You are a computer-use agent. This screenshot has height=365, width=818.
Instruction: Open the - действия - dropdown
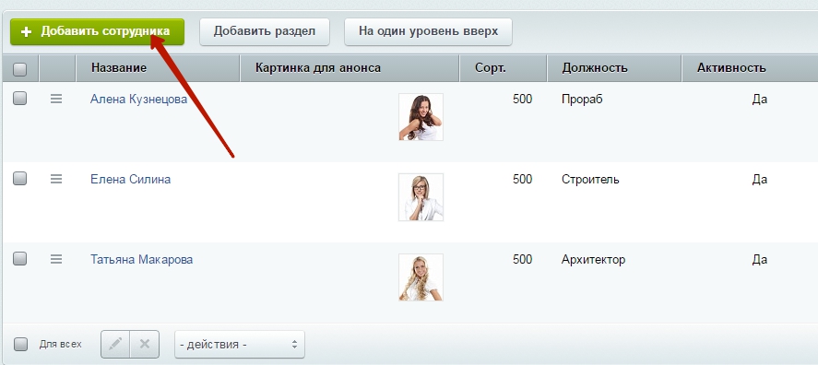click(240, 344)
